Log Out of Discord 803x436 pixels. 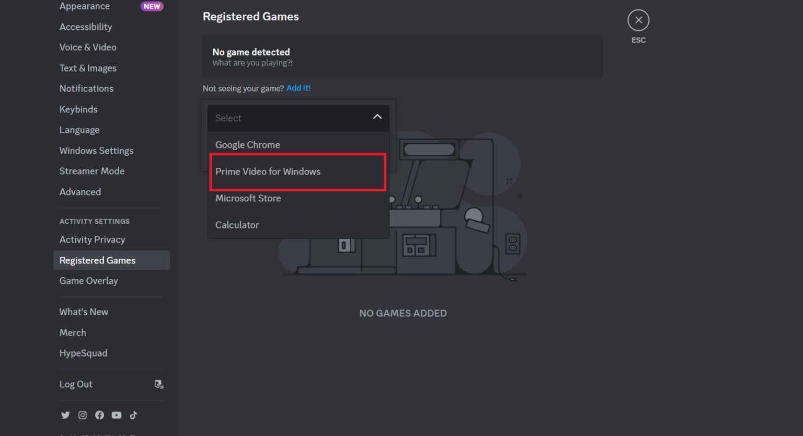tap(76, 384)
